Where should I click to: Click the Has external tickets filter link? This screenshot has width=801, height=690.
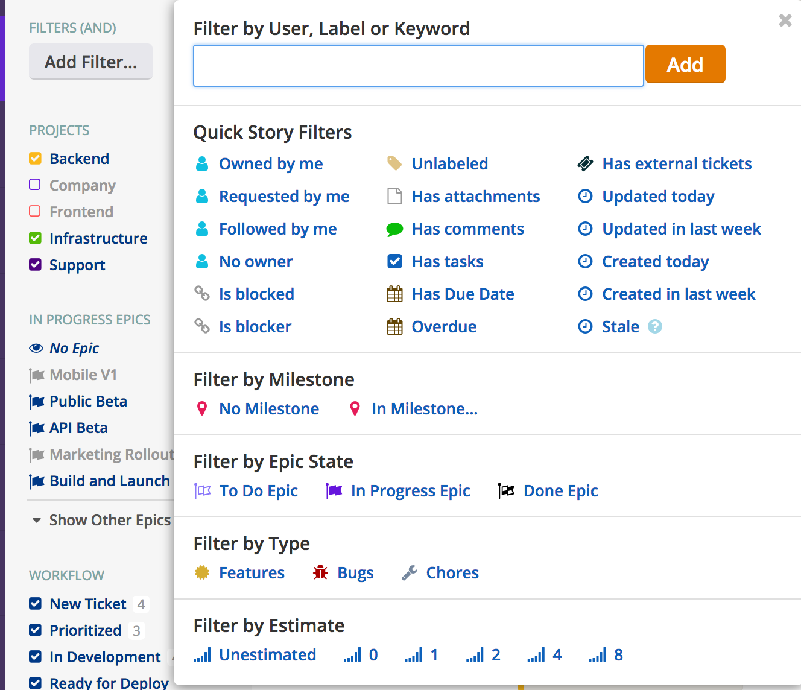pyautogui.click(x=677, y=164)
